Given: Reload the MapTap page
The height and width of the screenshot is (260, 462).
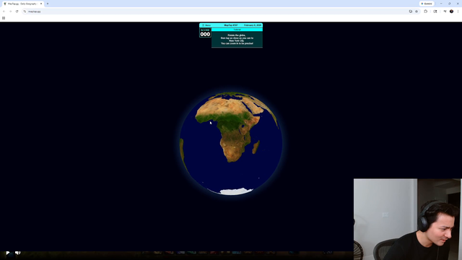Looking at the screenshot, I should point(17,12).
